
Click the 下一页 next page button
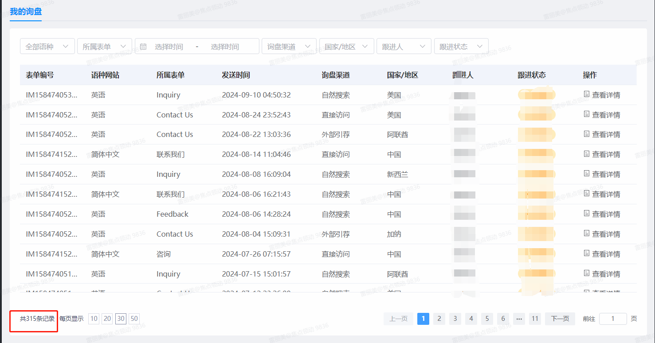(x=560, y=319)
